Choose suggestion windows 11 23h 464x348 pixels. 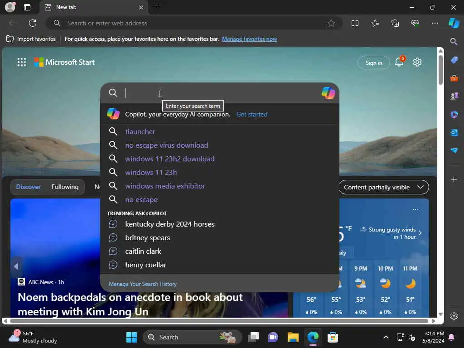[x=220, y=172]
